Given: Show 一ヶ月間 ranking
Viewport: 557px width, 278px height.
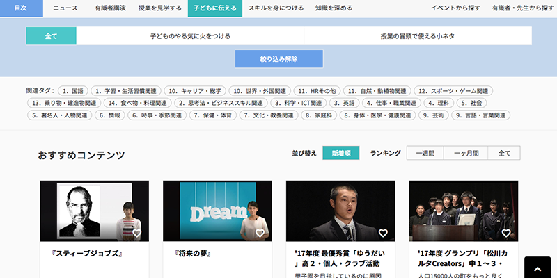Looking at the screenshot, I should (x=467, y=154).
